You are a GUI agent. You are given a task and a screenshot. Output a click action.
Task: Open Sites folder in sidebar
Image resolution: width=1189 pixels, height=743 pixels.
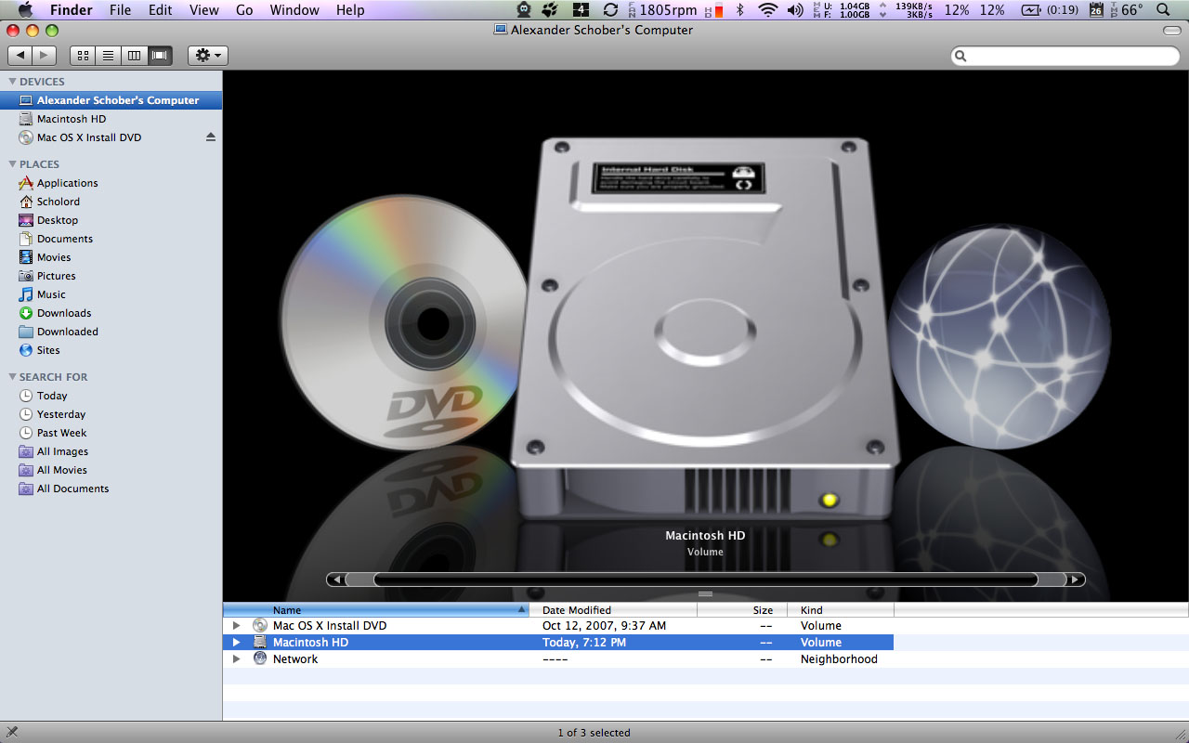[111, 350]
